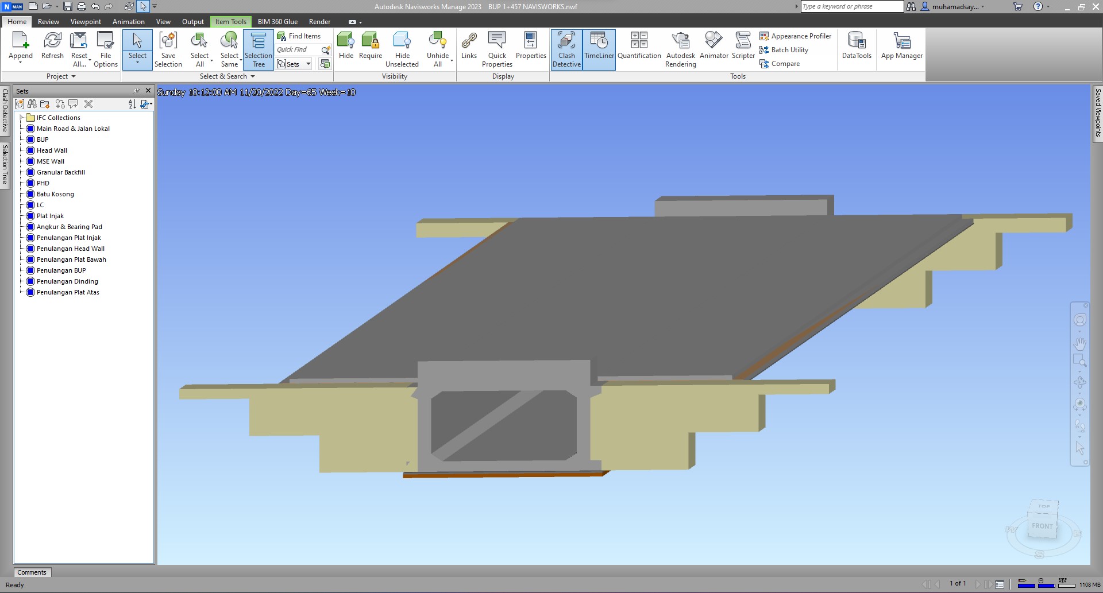The image size is (1103, 593).
Task: Open the Sets combo box in ribbon
Action: [x=294, y=64]
